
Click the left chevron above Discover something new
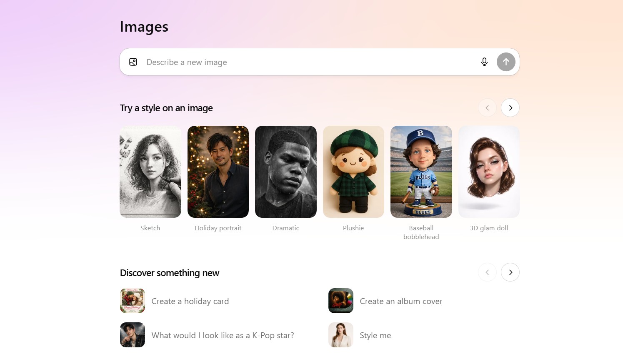[487, 272]
